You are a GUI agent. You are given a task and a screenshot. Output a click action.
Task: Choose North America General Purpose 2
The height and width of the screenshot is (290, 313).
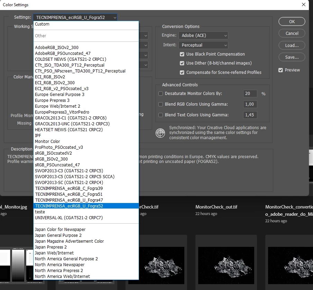(86, 259)
